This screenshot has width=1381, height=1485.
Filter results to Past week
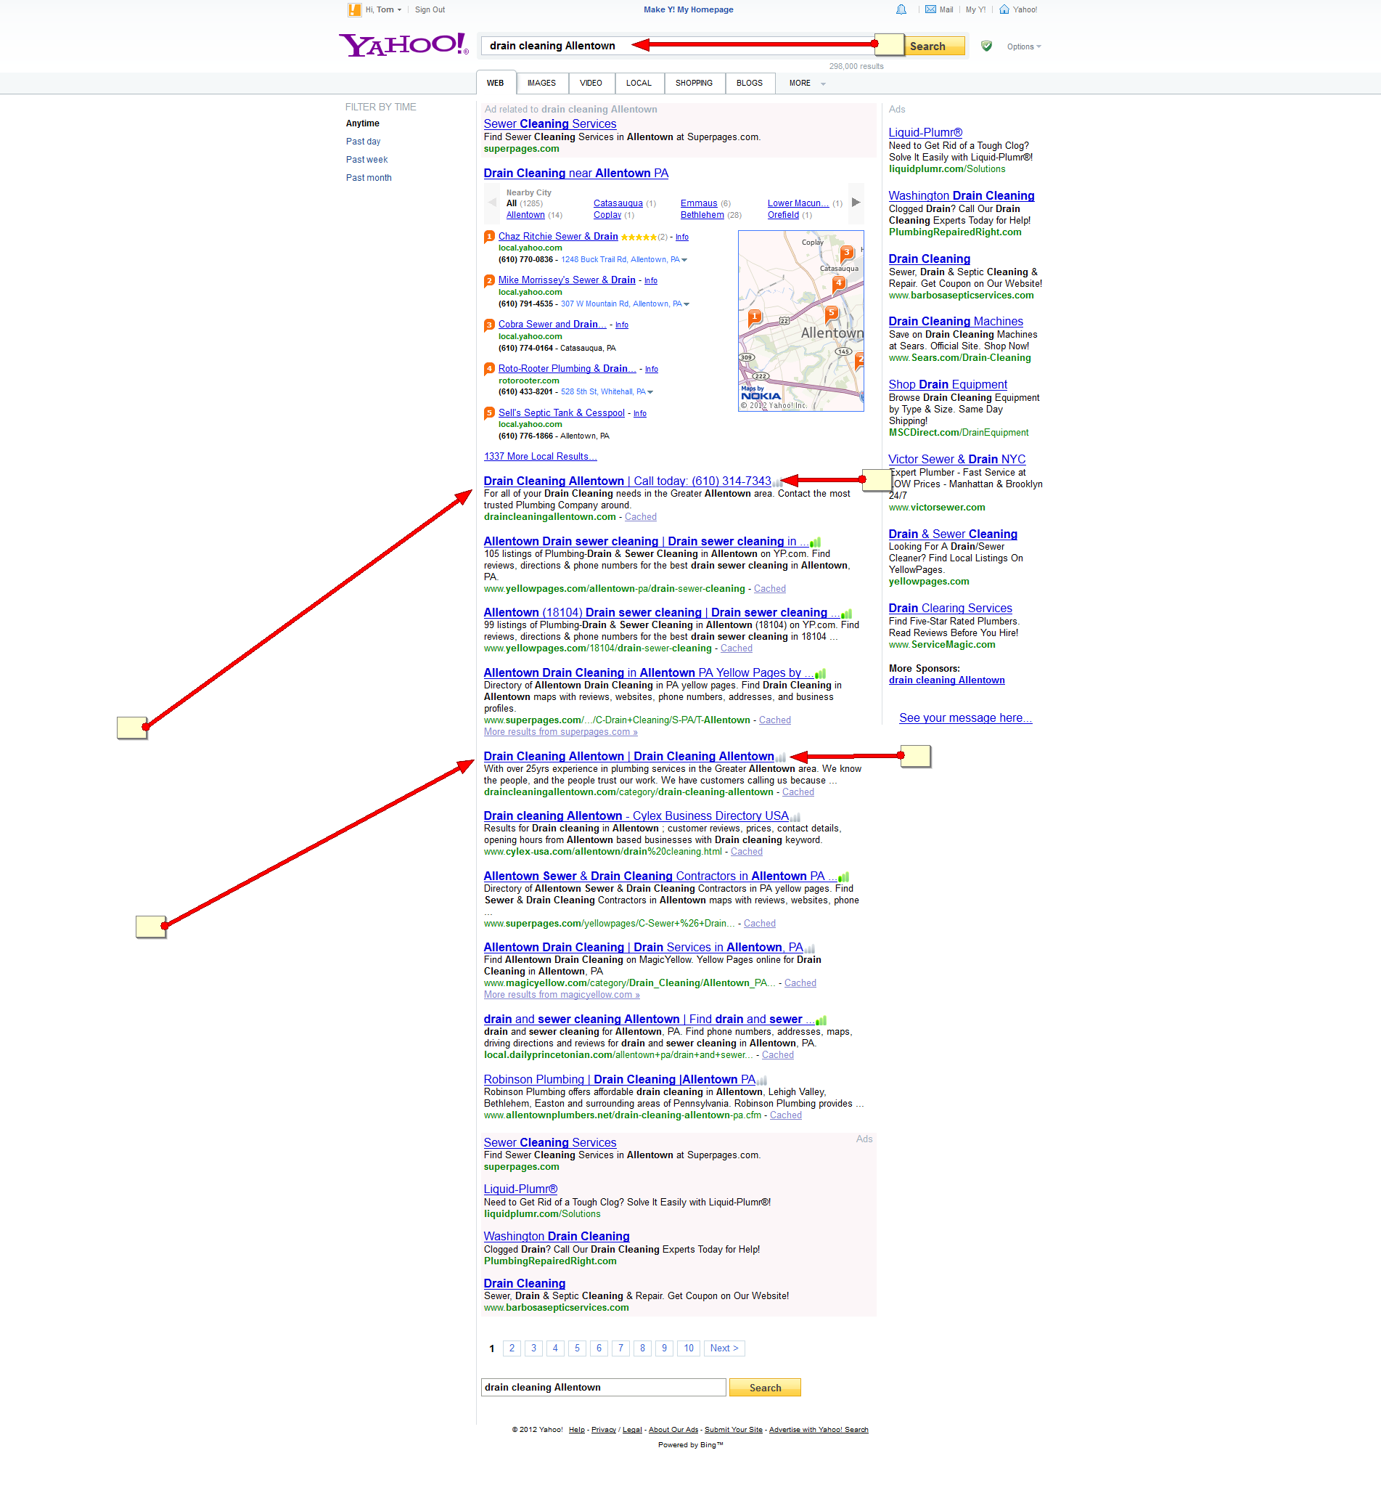[367, 160]
